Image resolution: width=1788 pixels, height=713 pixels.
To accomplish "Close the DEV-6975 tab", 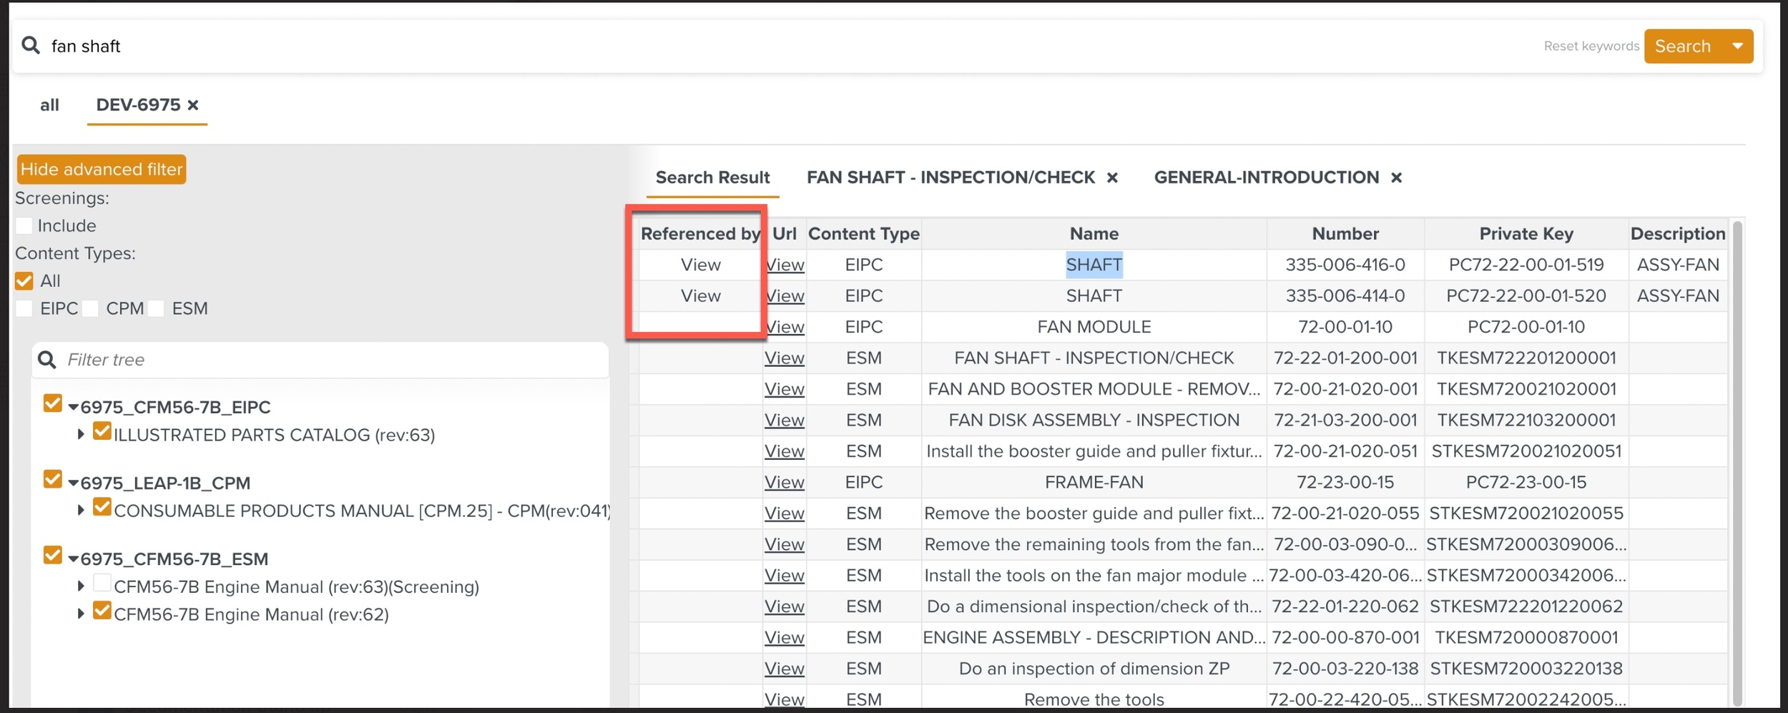I will tap(193, 105).
